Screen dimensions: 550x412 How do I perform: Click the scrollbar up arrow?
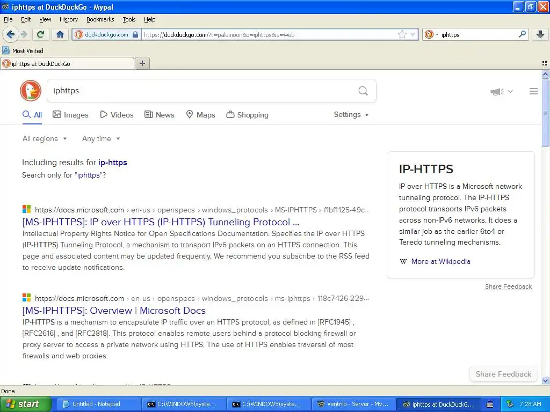click(545, 74)
